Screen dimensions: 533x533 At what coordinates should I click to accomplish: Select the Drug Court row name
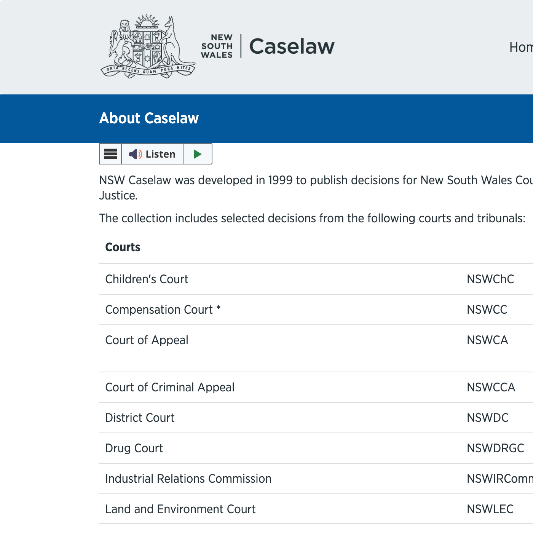coord(134,448)
